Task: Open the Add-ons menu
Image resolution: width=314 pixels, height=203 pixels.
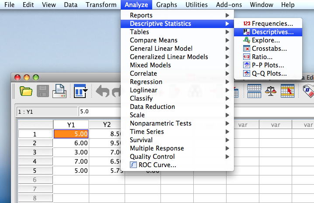Action: (229, 5)
